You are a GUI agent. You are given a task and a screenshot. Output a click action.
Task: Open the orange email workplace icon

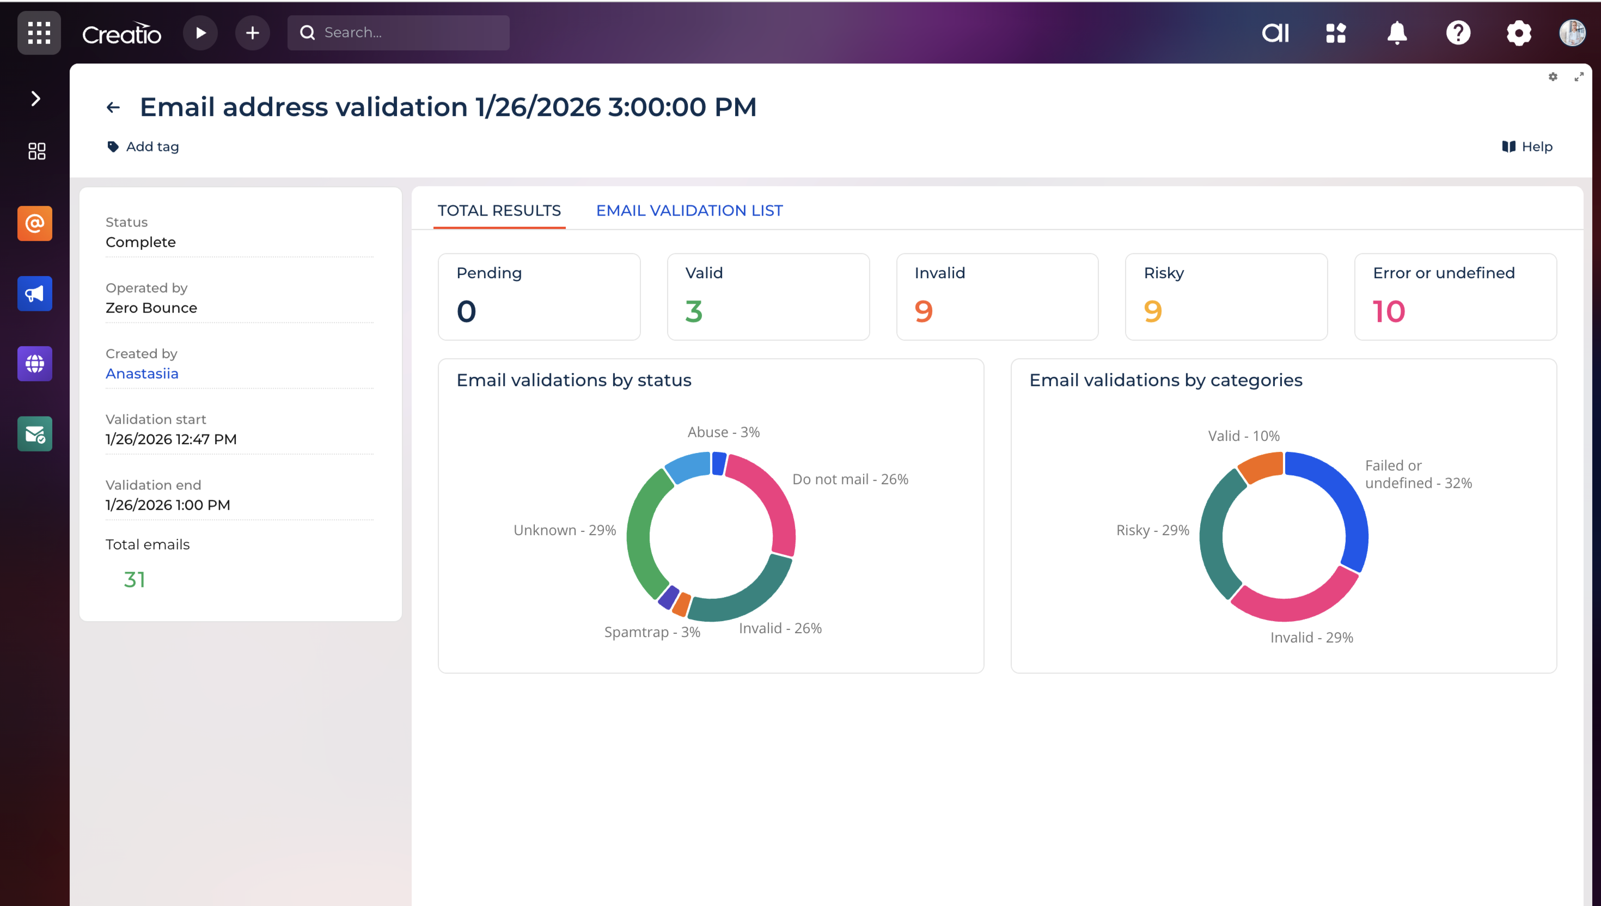click(35, 223)
